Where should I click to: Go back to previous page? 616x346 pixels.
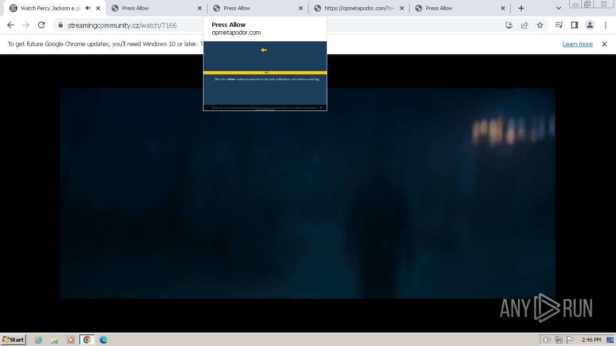[x=11, y=25]
